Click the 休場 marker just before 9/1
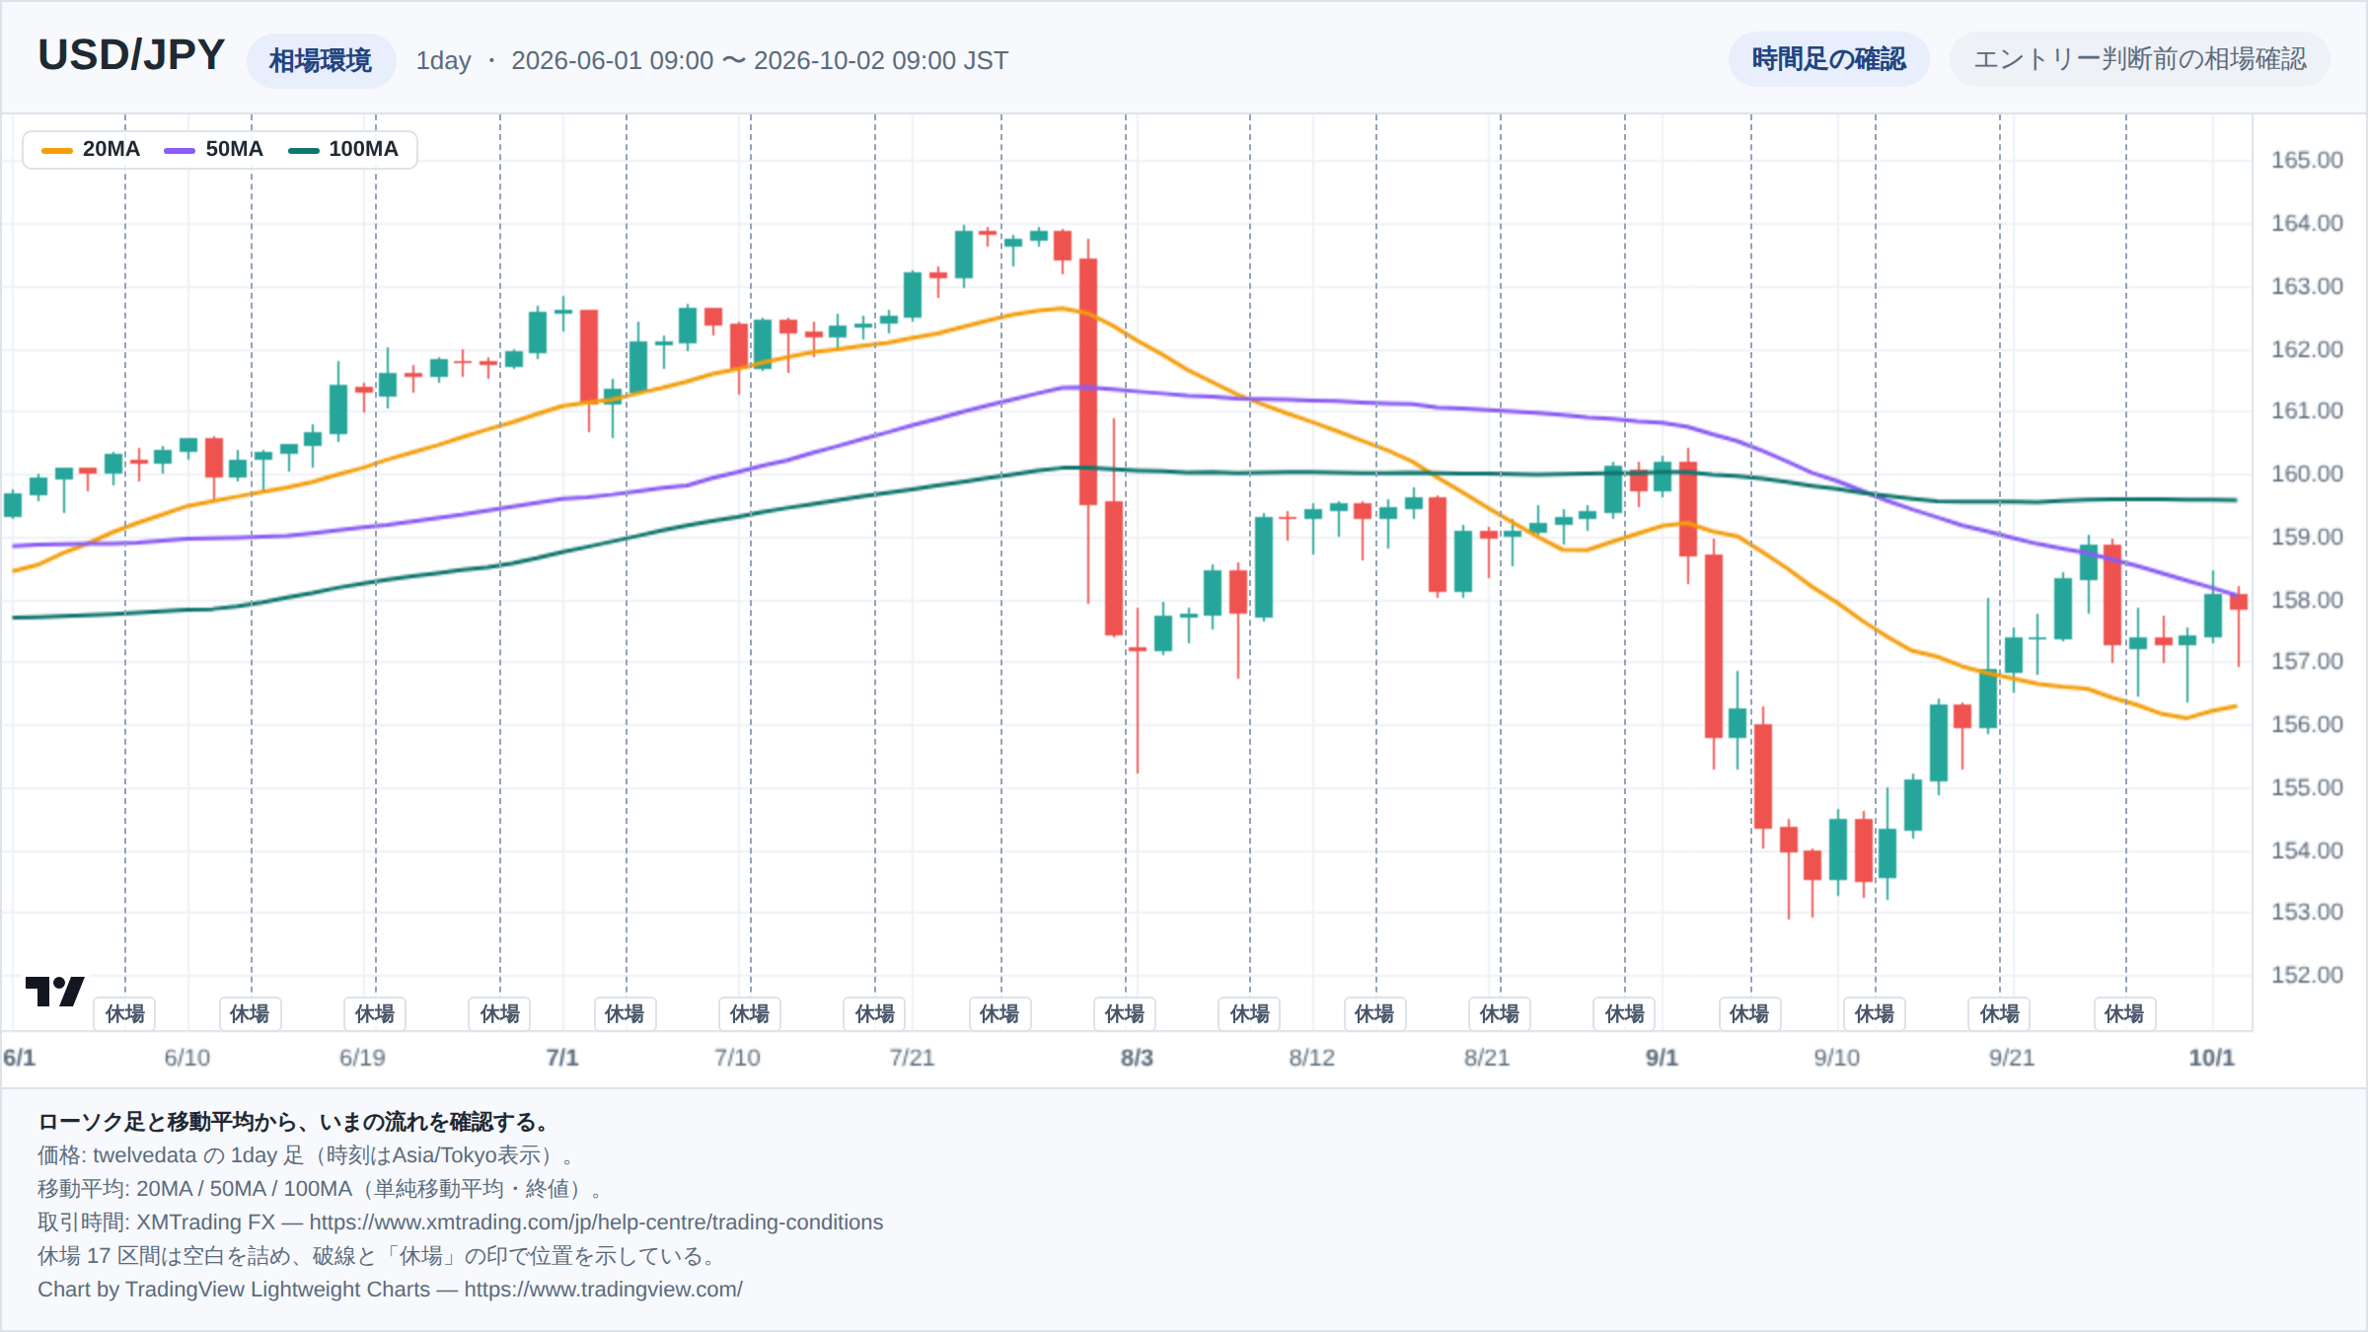 point(1625,1013)
